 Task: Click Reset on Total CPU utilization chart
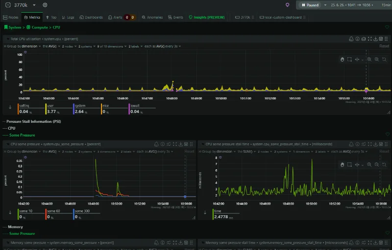(x=384, y=46)
